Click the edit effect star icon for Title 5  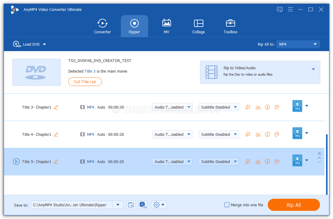tap(248, 162)
